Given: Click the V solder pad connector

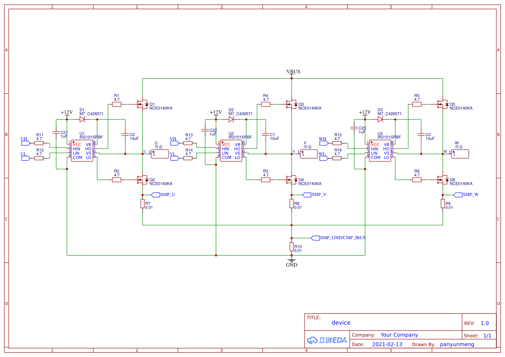Looking at the screenshot, I should click(308, 154).
